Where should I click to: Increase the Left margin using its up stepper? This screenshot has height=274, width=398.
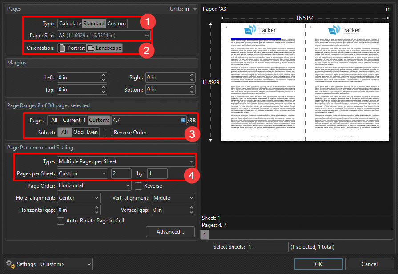coord(102,75)
